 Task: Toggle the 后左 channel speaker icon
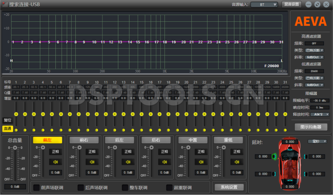pos(128,162)
